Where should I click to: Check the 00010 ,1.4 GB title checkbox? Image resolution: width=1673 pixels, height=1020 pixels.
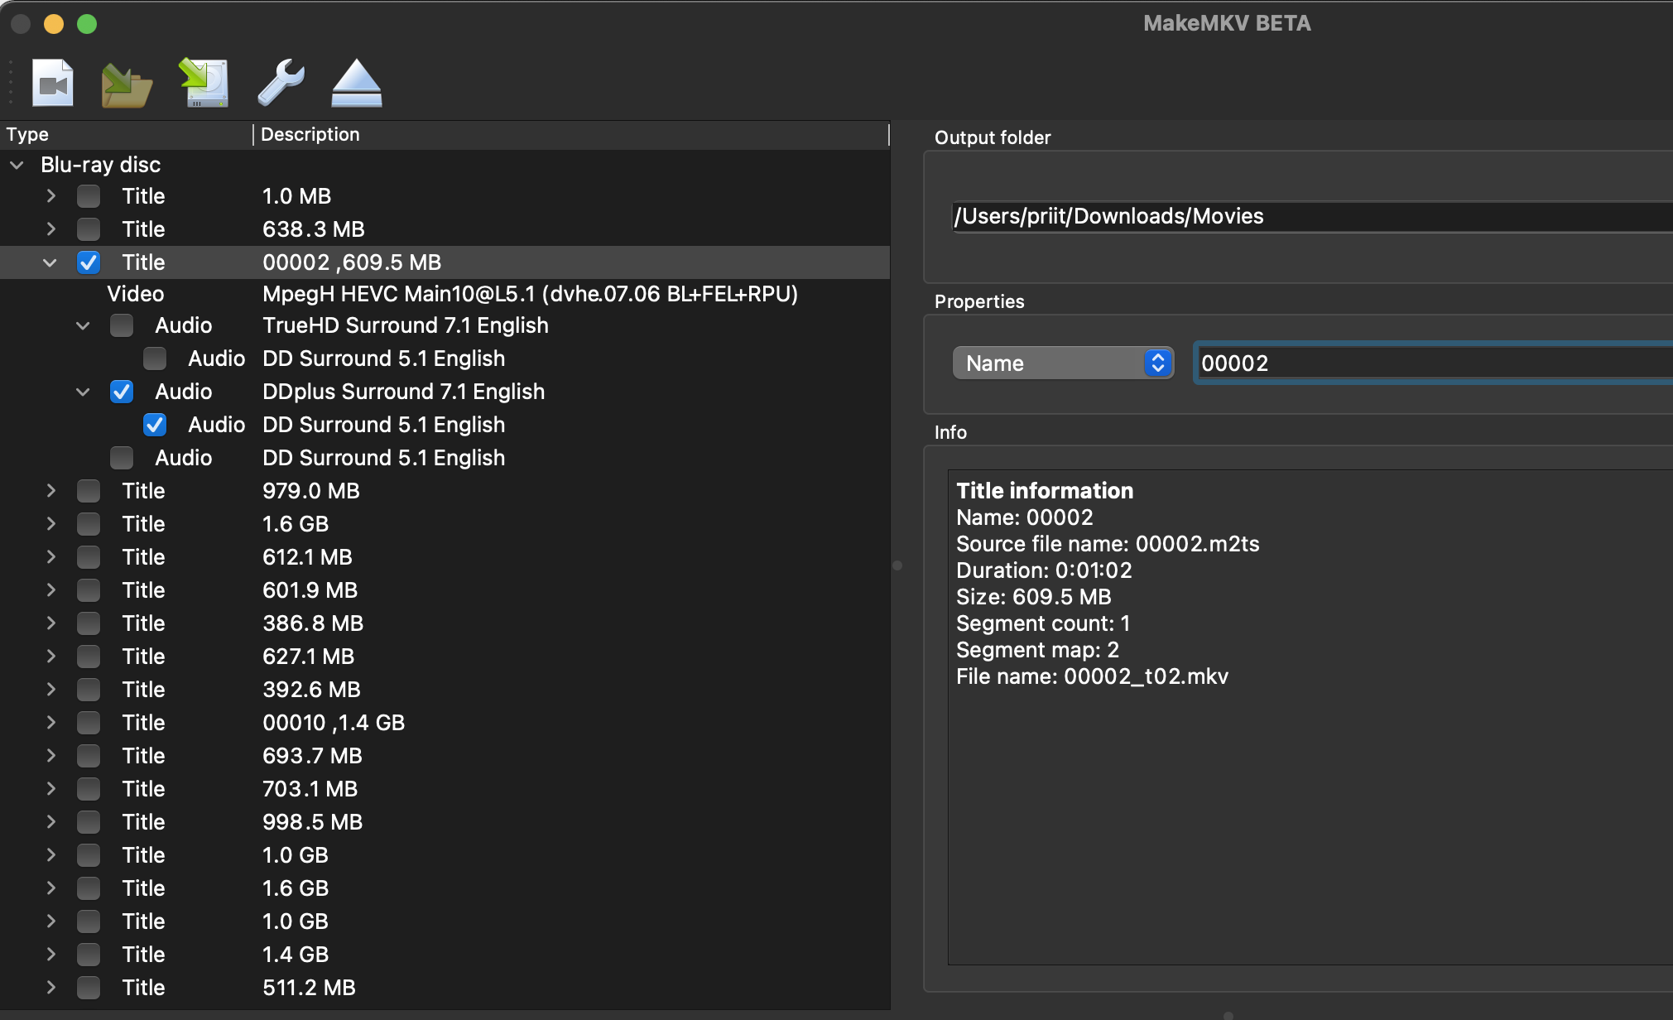[x=89, y=723]
